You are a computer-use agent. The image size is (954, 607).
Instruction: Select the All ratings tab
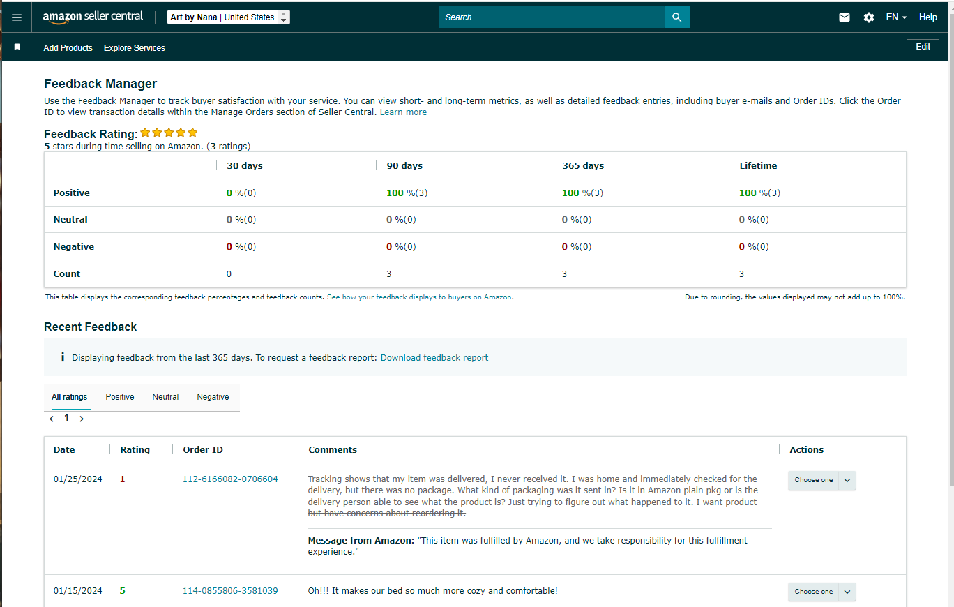tap(70, 397)
